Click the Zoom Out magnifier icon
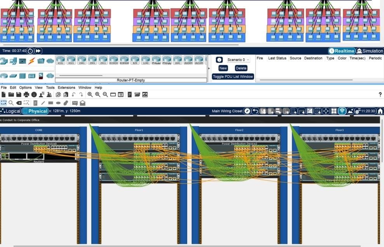384x247 pixels. 105,94
